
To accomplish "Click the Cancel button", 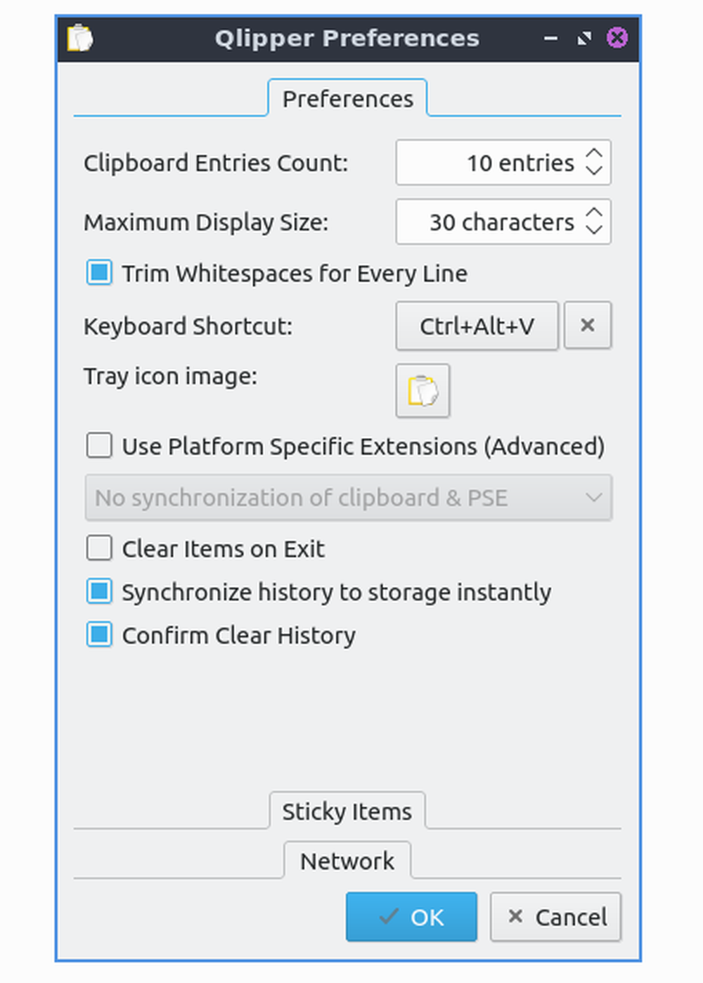I will click(x=555, y=917).
